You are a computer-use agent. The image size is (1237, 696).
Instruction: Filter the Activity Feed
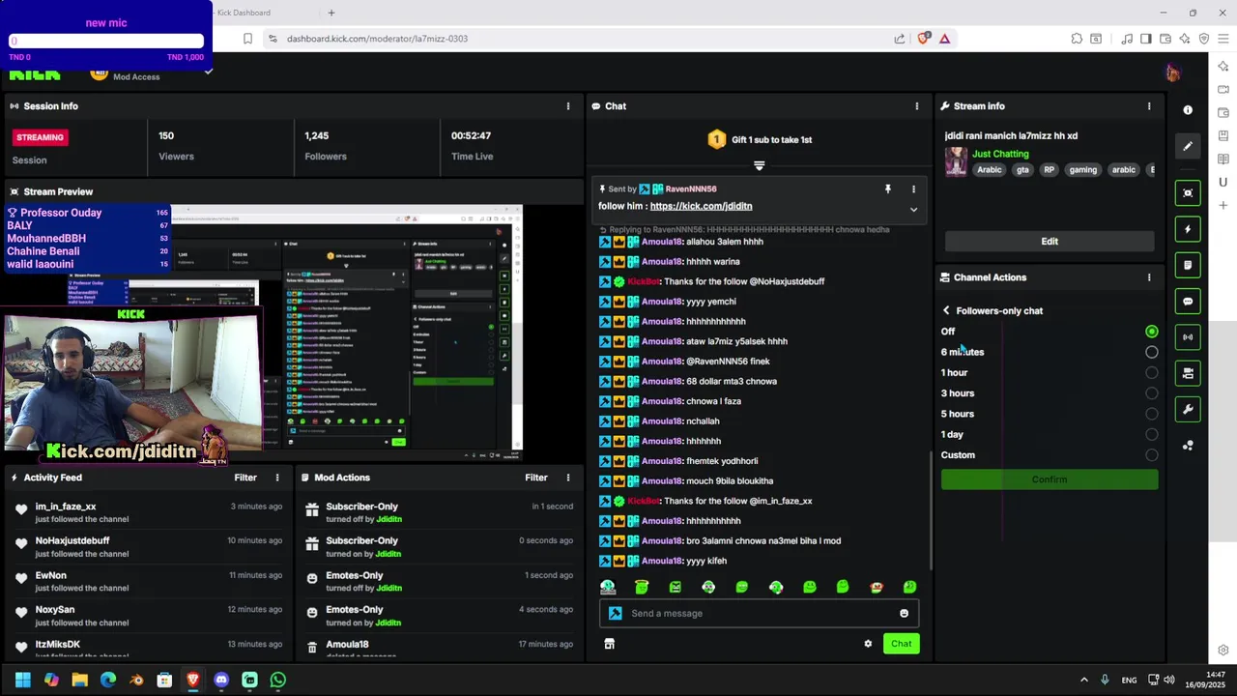tap(245, 478)
